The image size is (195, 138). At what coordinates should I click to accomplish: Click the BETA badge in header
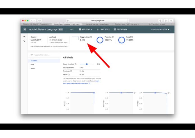point(61,29)
